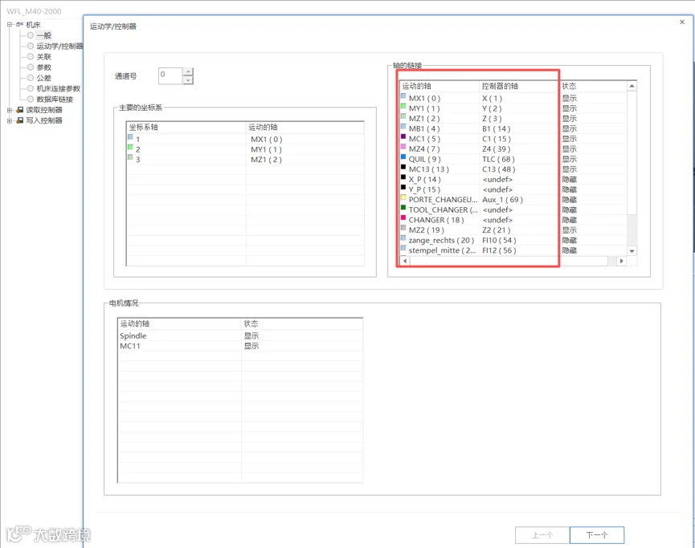Click the node icon beside 公差
The width and height of the screenshot is (695, 548).
coord(31,78)
